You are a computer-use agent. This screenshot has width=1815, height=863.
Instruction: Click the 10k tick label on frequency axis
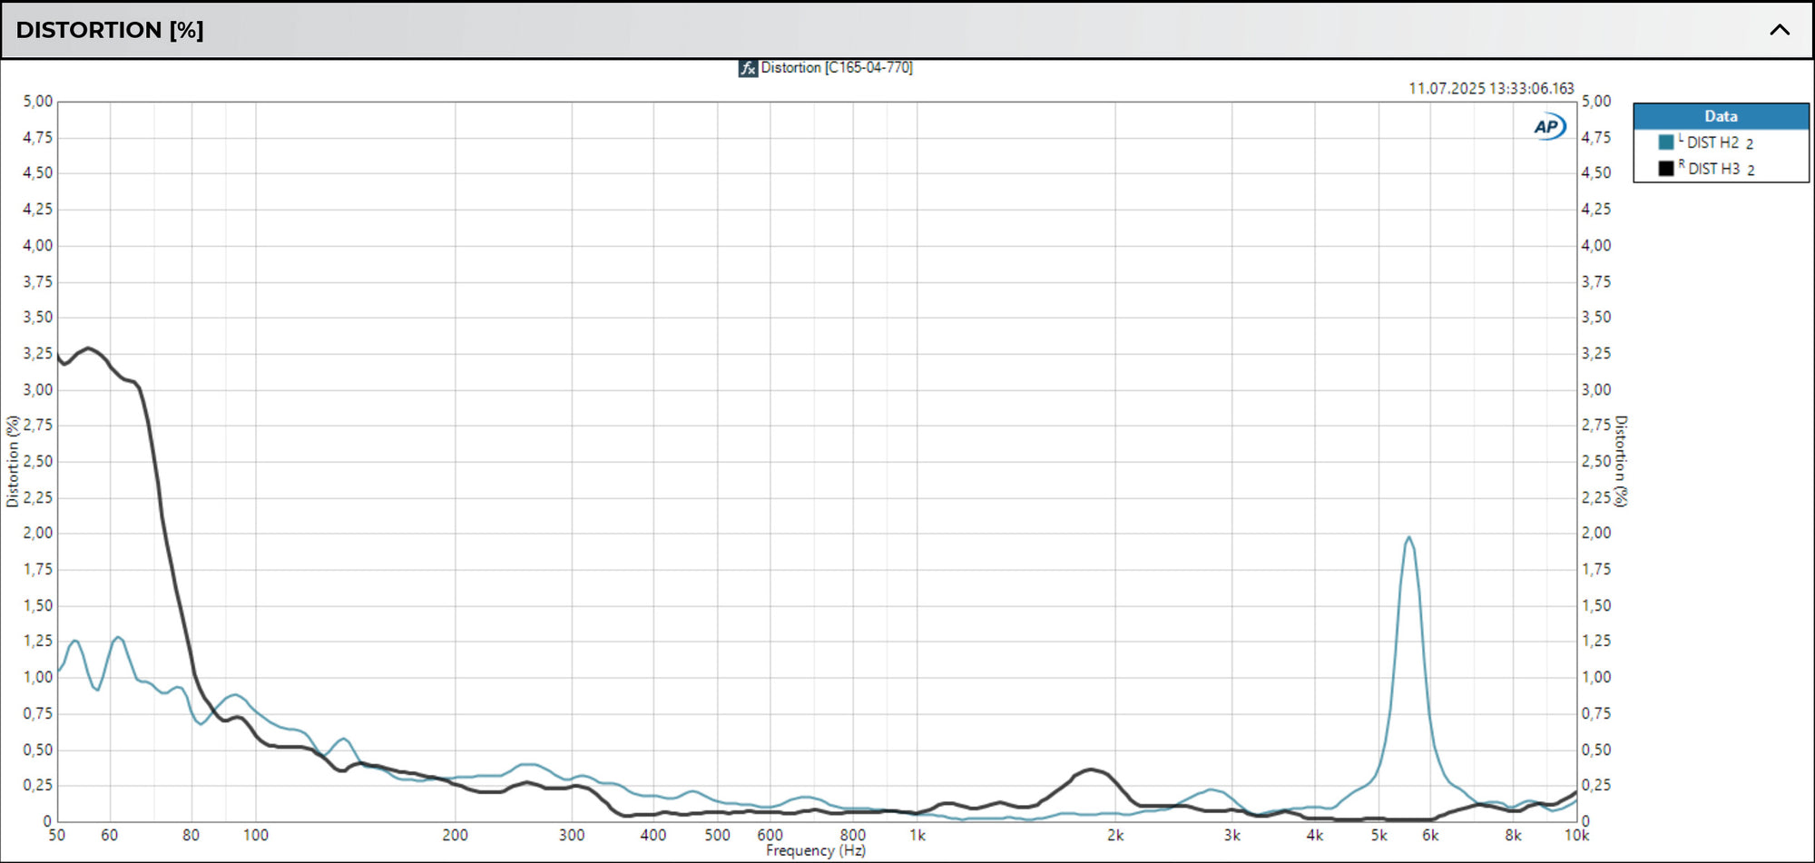coord(1575,835)
